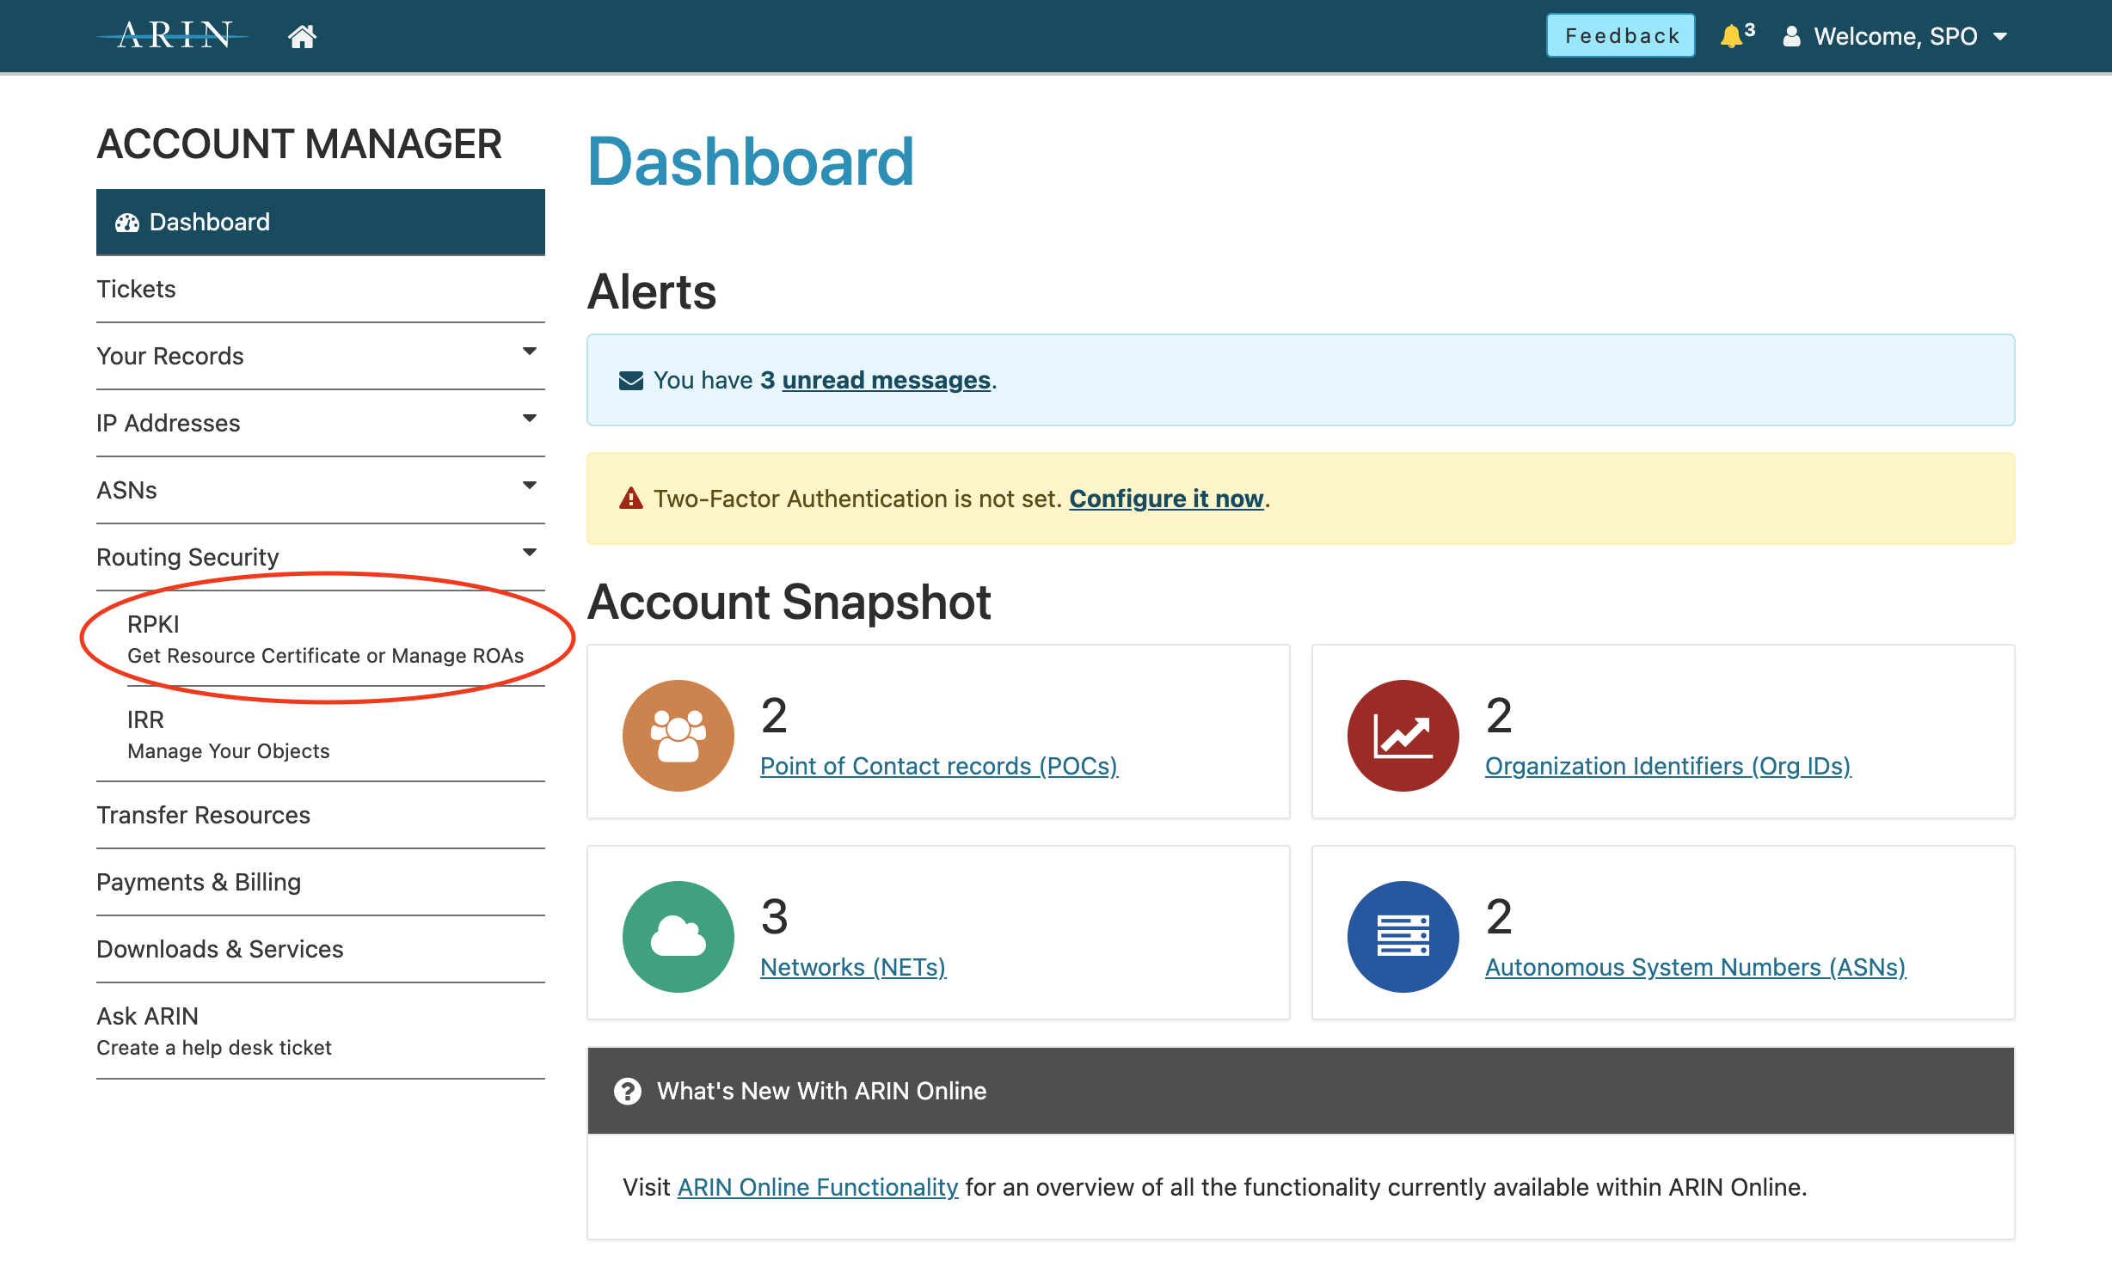Screen dimensions: 2112x1279
Task: Click the user profile icon
Action: click(x=1791, y=36)
